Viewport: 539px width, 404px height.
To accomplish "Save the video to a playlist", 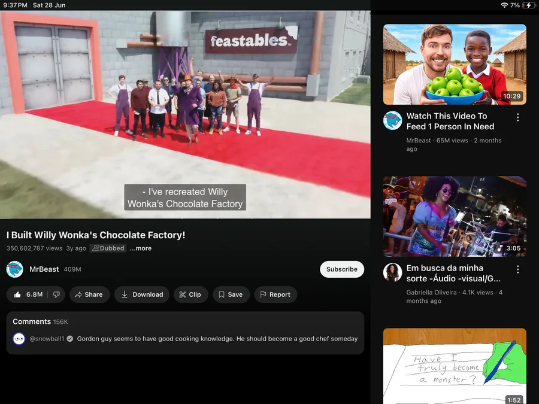I will [231, 294].
